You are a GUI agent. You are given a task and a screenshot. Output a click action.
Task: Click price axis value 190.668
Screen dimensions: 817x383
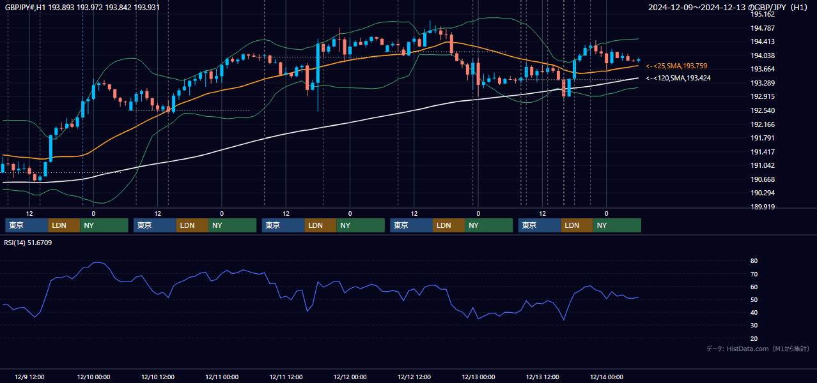[x=763, y=179]
